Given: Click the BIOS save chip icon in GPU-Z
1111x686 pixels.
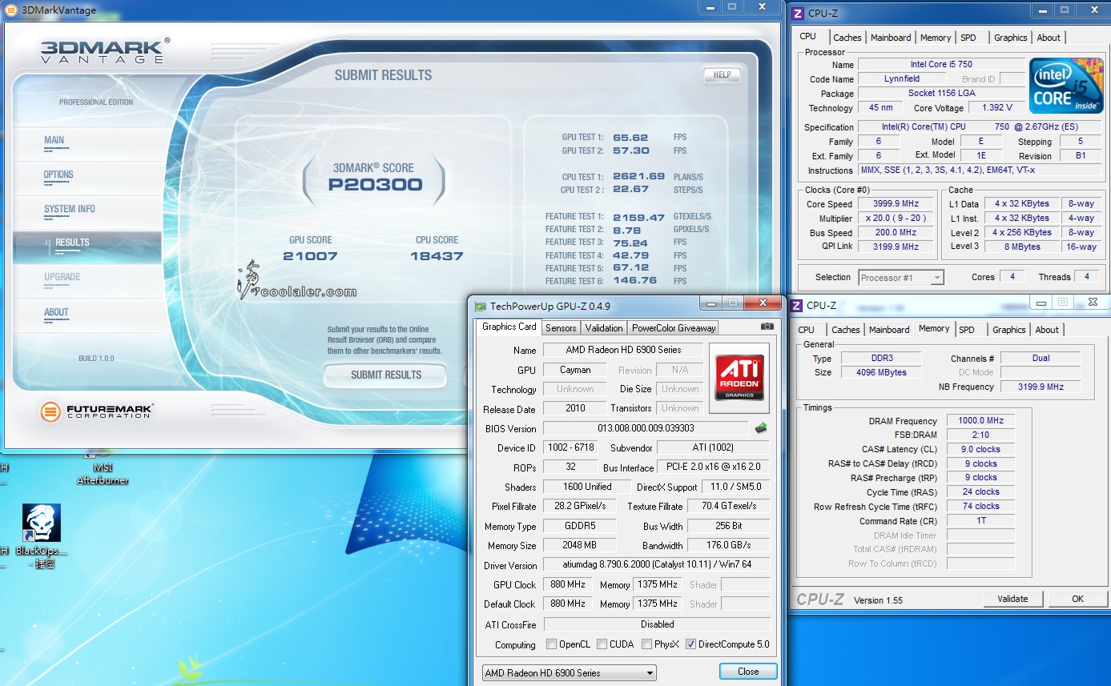Looking at the screenshot, I should point(760,427).
